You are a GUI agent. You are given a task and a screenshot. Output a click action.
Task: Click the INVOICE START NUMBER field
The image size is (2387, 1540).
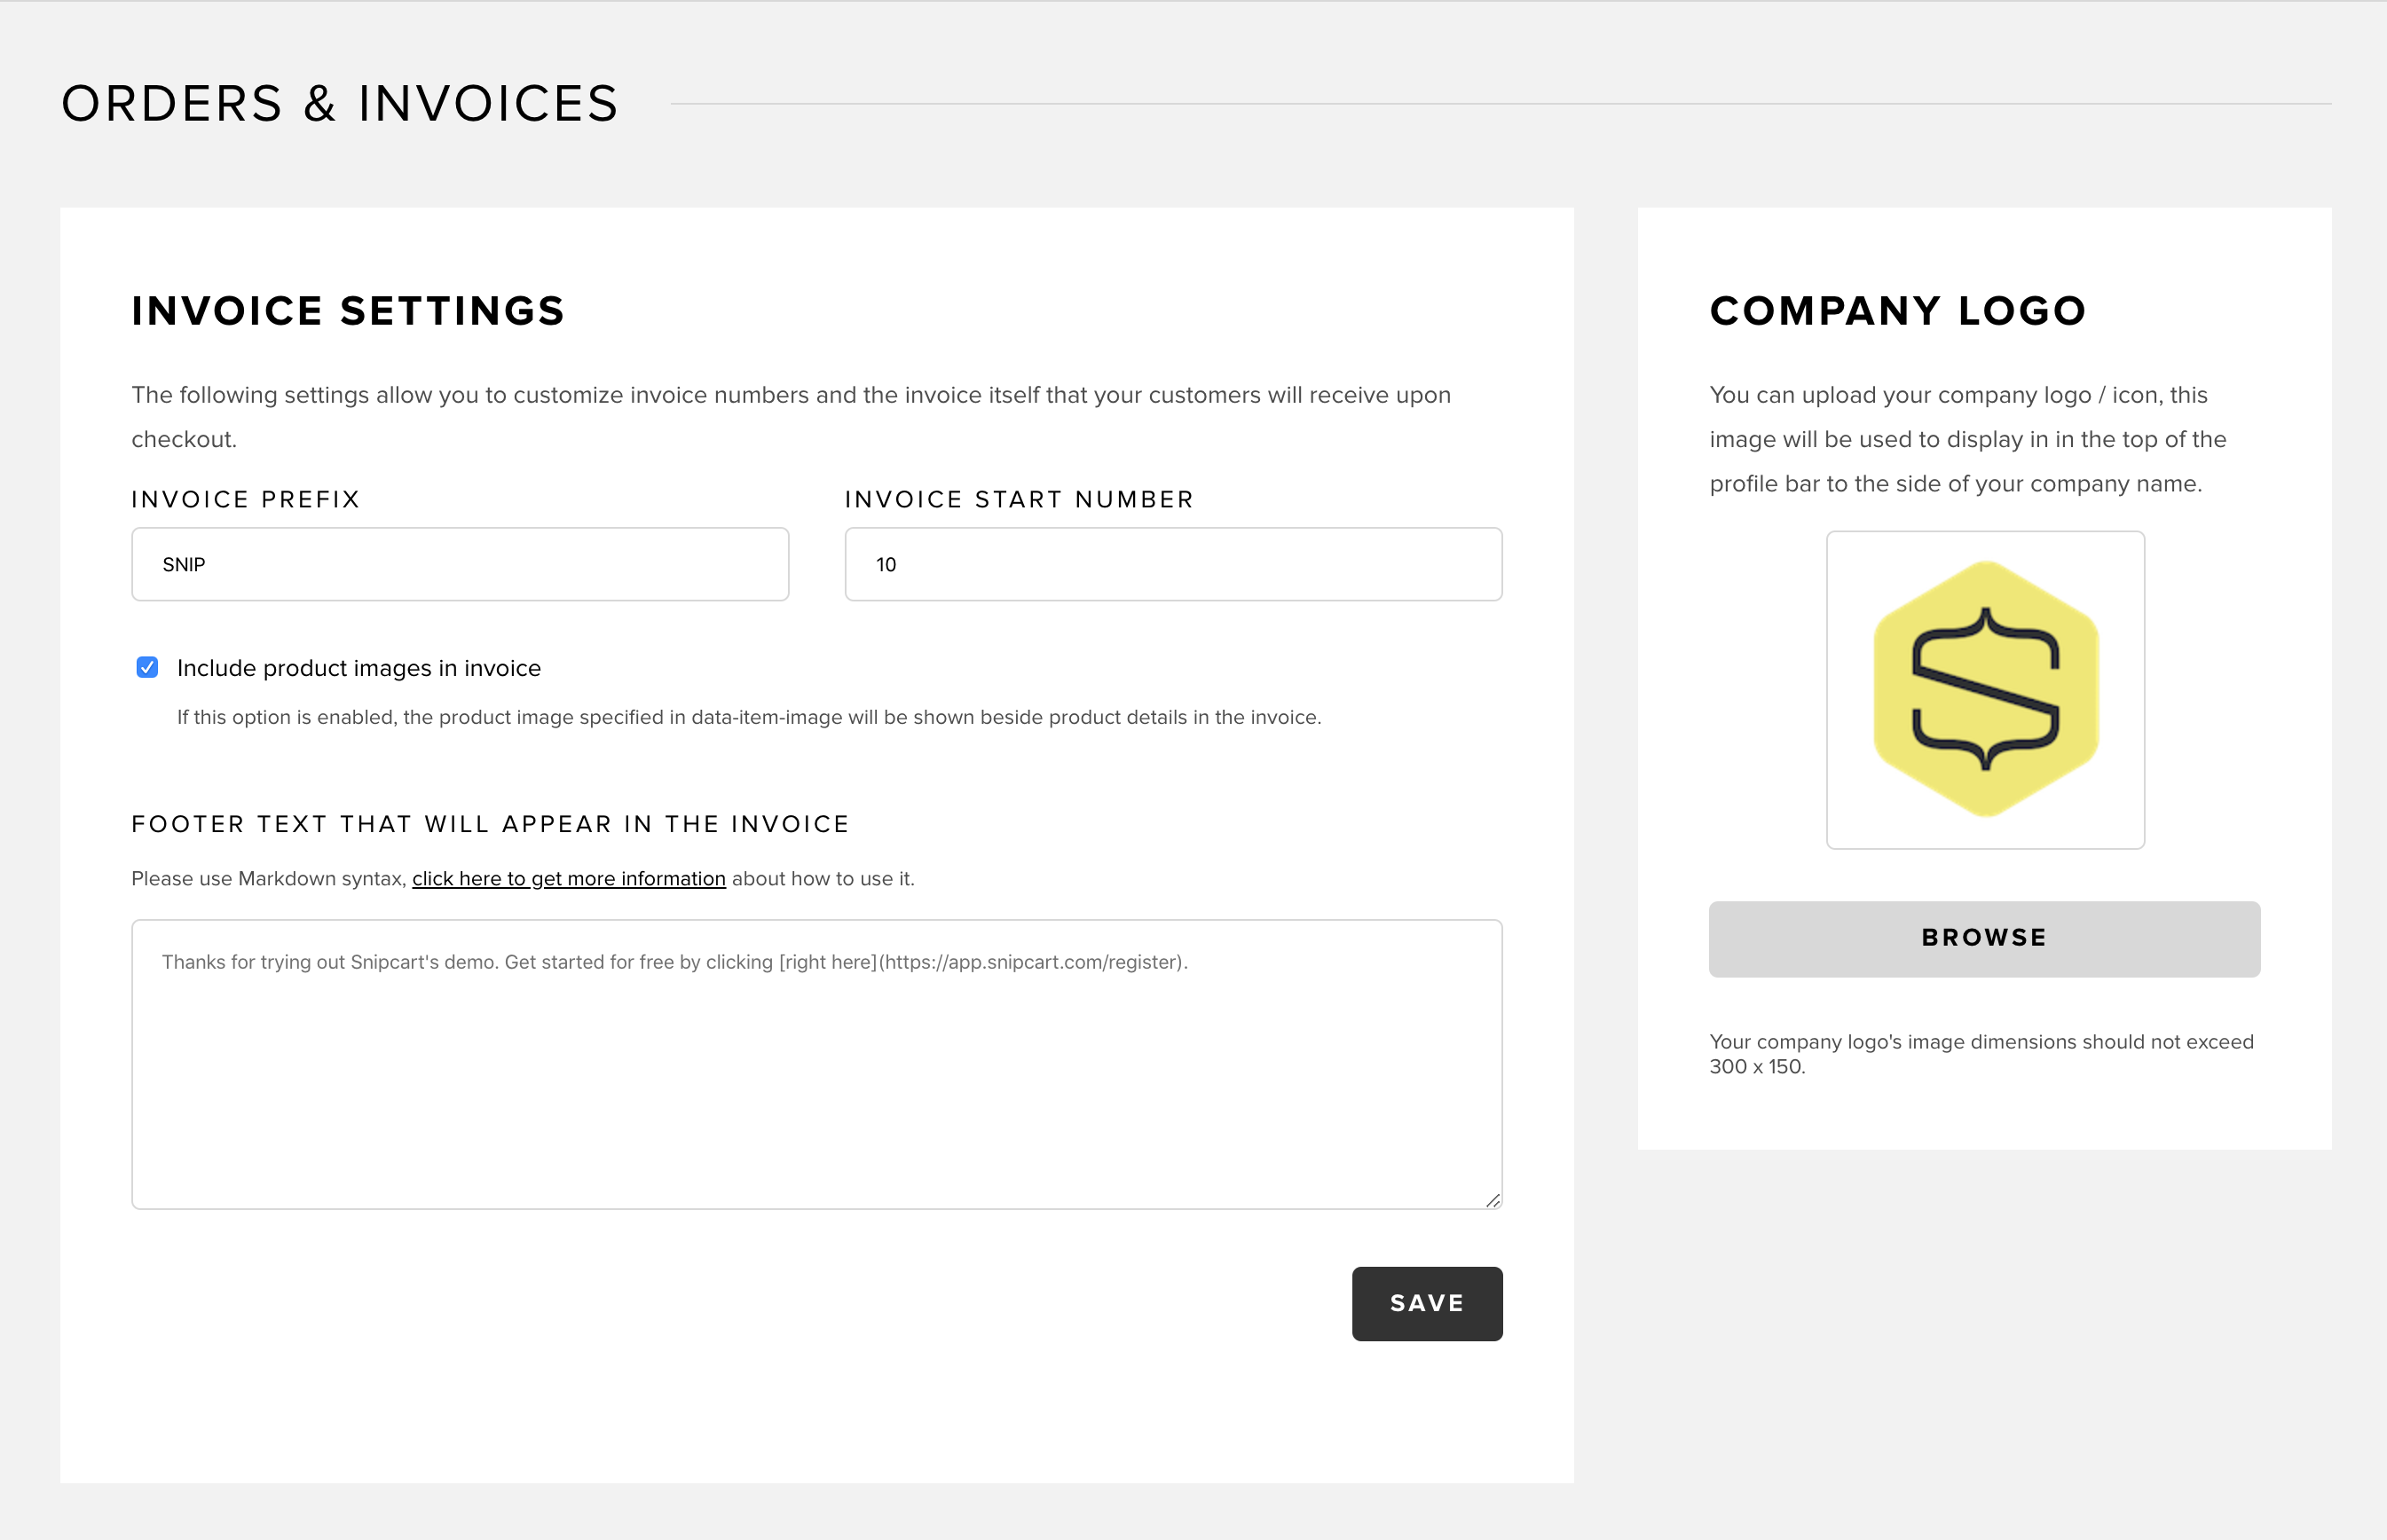(1172, 564)
